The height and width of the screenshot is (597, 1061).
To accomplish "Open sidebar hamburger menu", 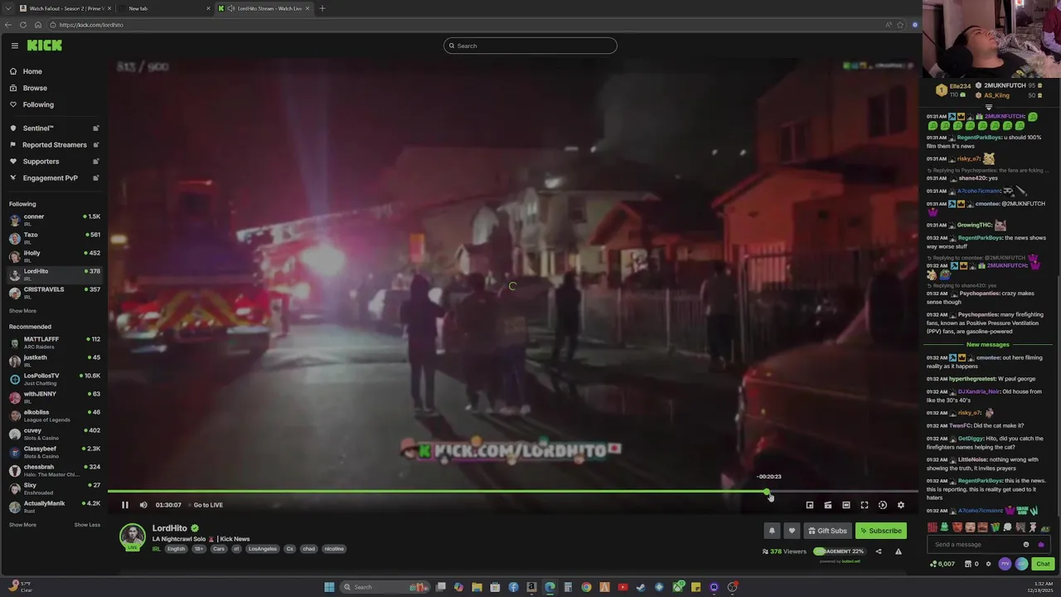I will [14, 46].
